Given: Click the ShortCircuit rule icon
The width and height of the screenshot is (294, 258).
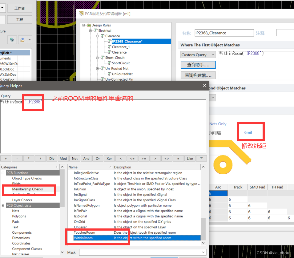Looking at the screenshot, I should coord(110,63).
